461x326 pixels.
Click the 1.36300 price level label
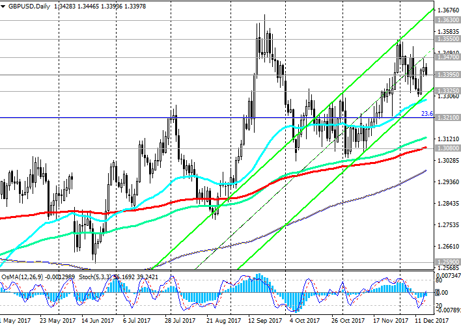[448, 20]
